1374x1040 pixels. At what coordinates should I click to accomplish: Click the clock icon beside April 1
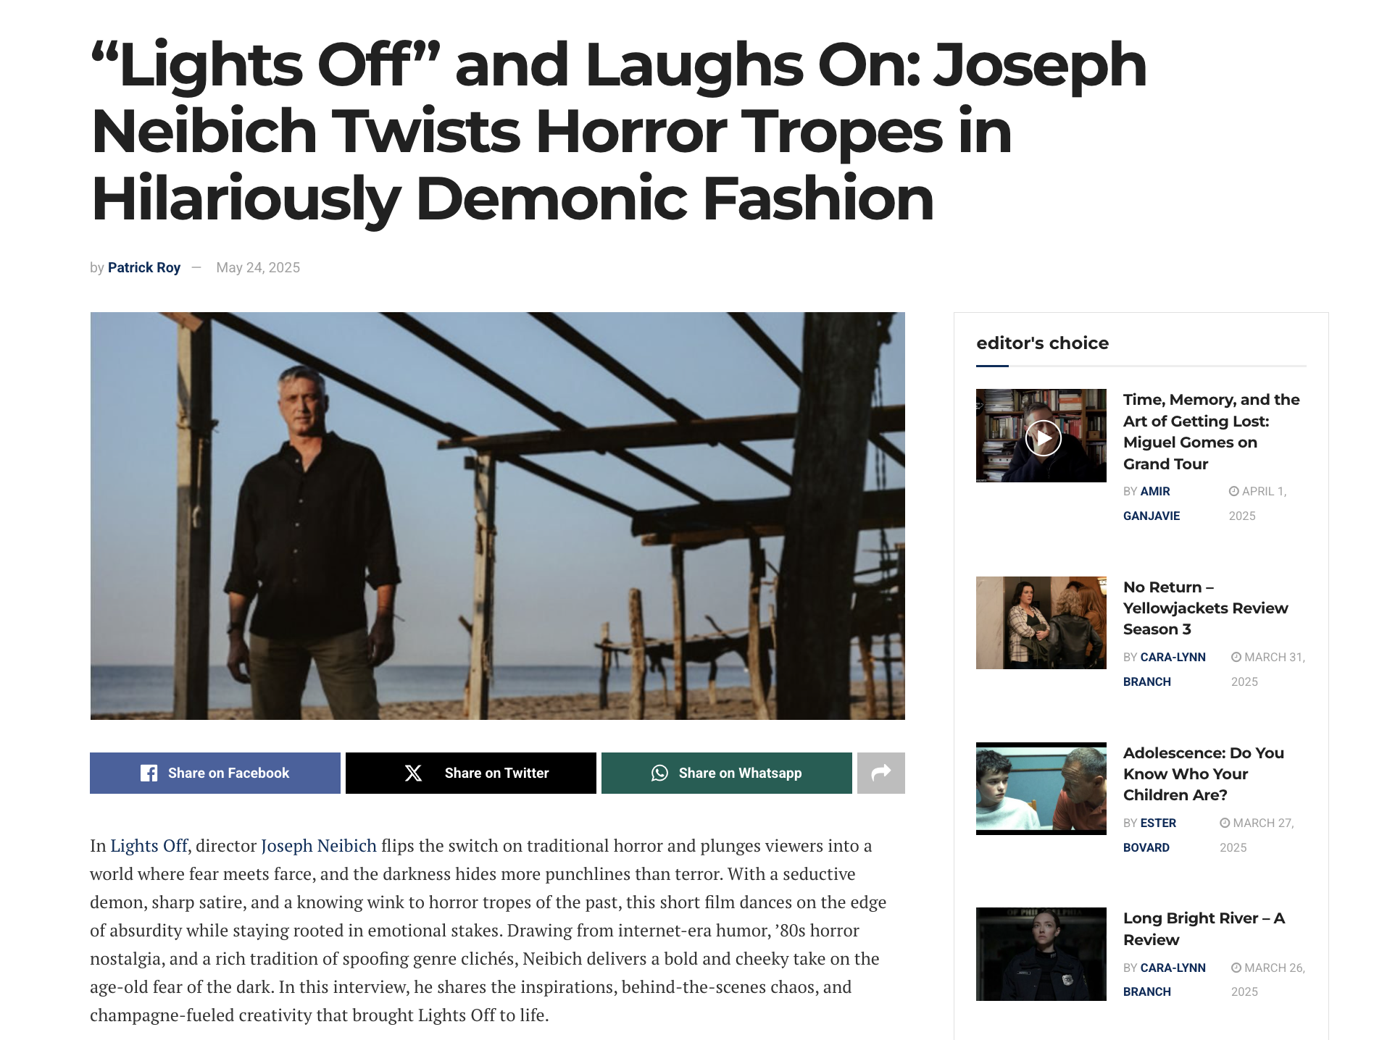coord(1233,491)
